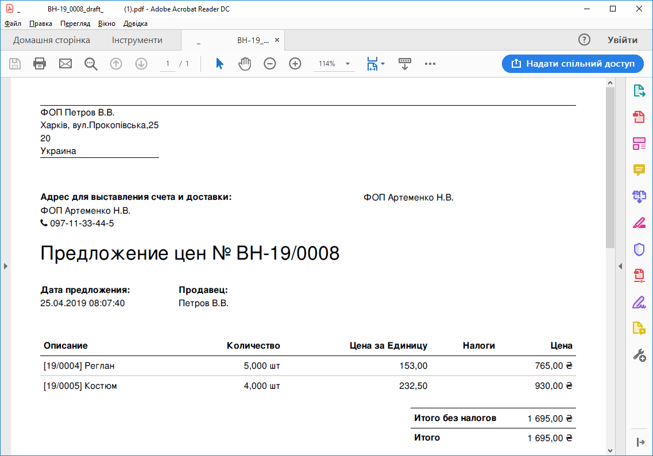
Task: Open More Tools wrench icon in sidebar
Action: (x=639, y=355)
